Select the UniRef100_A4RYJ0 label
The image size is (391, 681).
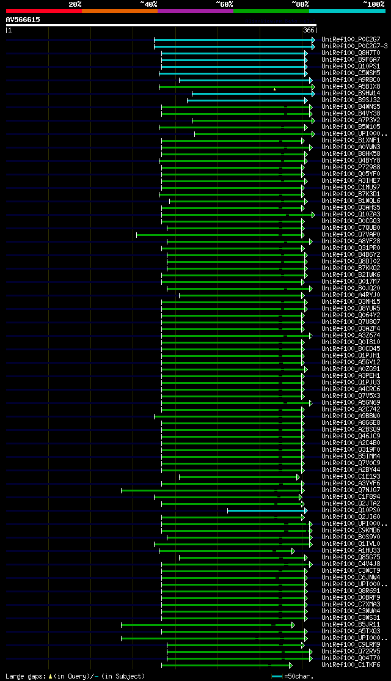[x=351, y=295]
